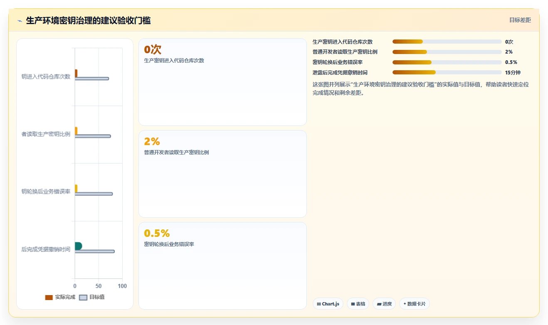
Task: Click progress bar for 密钥轮换后业务错误率
Action: coord(447,62)
